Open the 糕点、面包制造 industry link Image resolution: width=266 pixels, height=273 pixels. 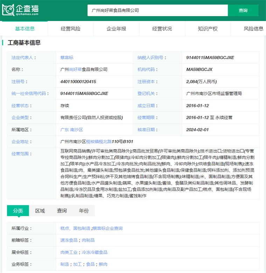[x=75, y=228]
